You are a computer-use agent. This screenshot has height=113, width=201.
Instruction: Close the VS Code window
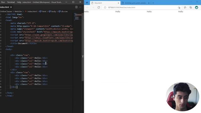pos(80,2)
